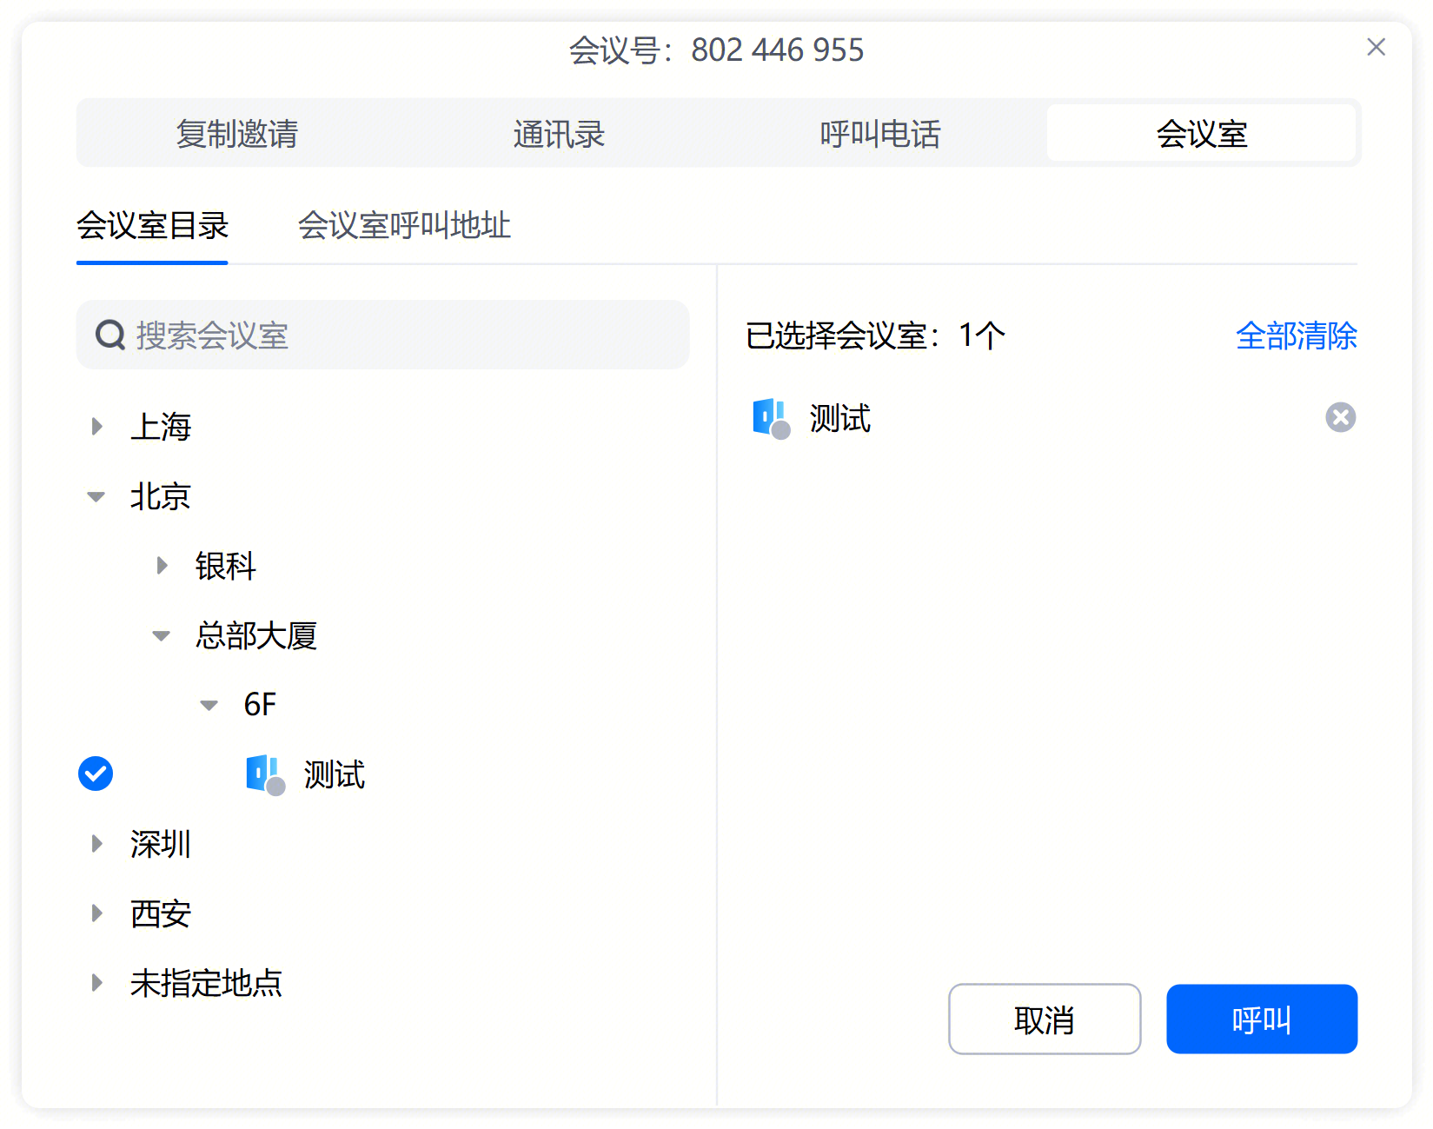Viewport: 1433px width, 1129px height.
Task: Expand the 未指定地点 node
Action: coord(96,983)
